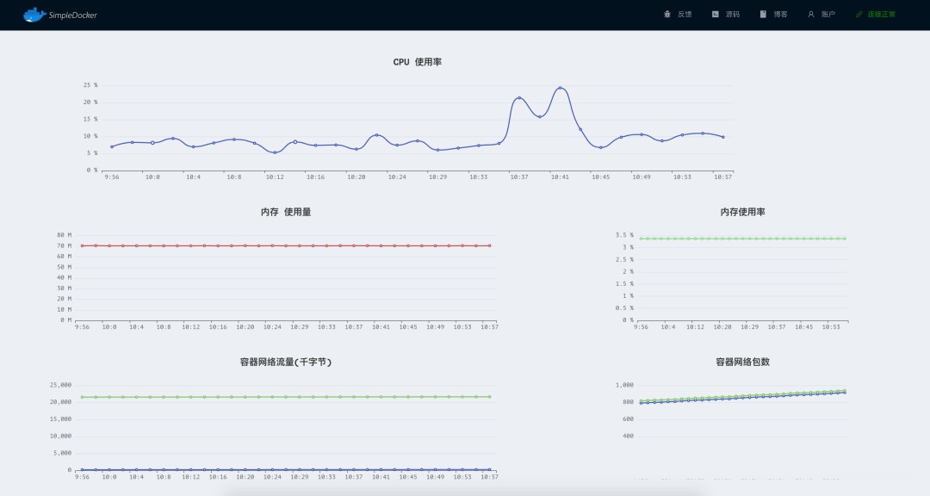The image size is (930, 496).
Task: Select the last CPU data point at 10:57
Action: [722, 137]
